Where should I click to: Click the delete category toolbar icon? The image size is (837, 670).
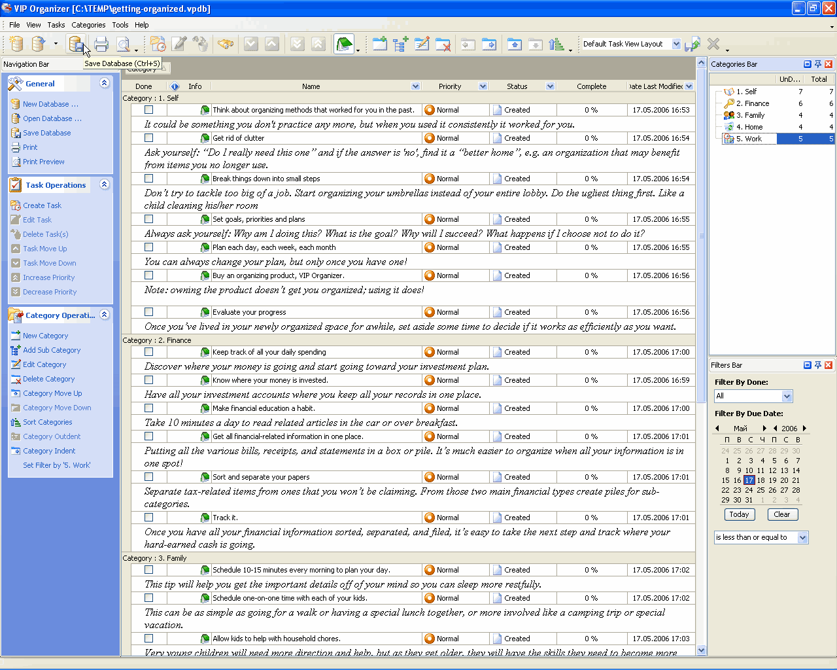[443, 44]
